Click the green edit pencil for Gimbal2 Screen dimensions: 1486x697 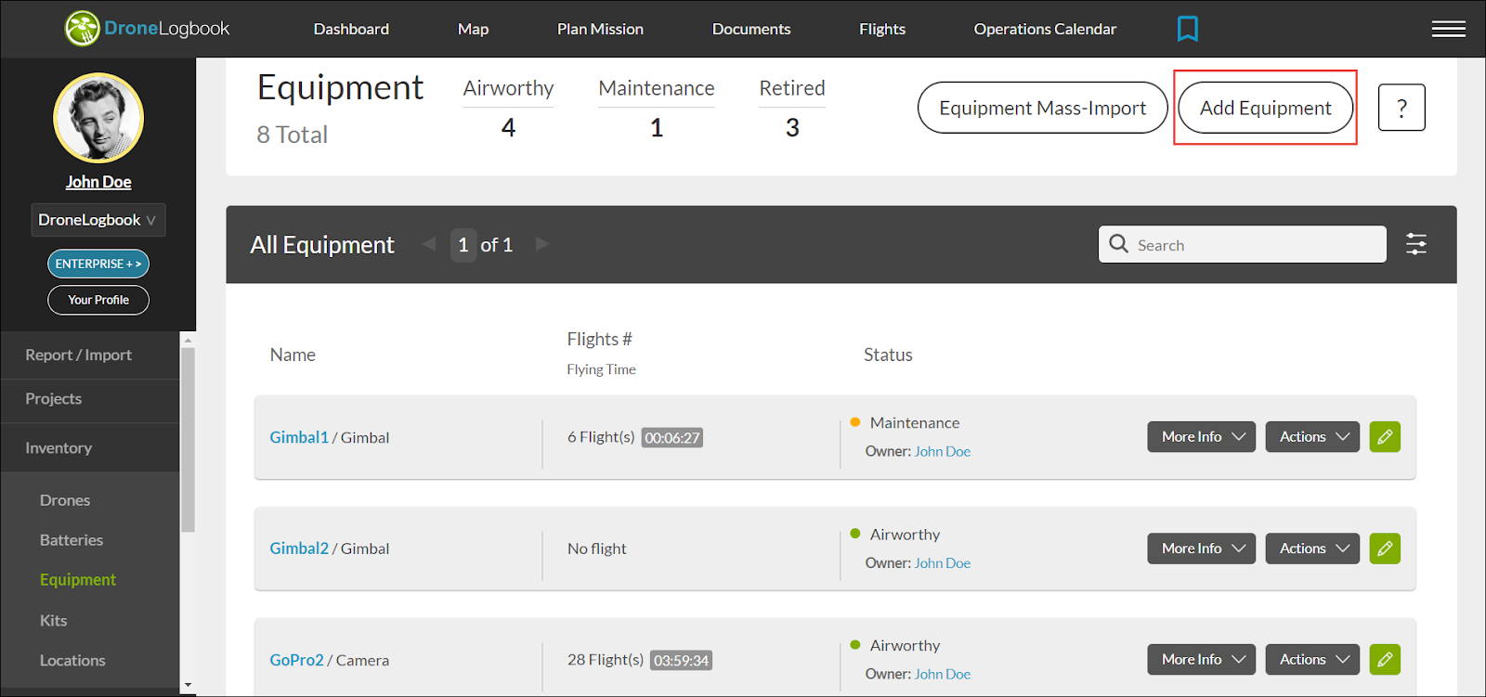click(x=1385, y=549)
